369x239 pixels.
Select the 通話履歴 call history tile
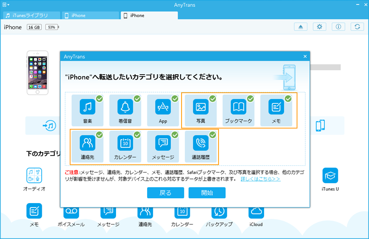[x=201, y=146]
